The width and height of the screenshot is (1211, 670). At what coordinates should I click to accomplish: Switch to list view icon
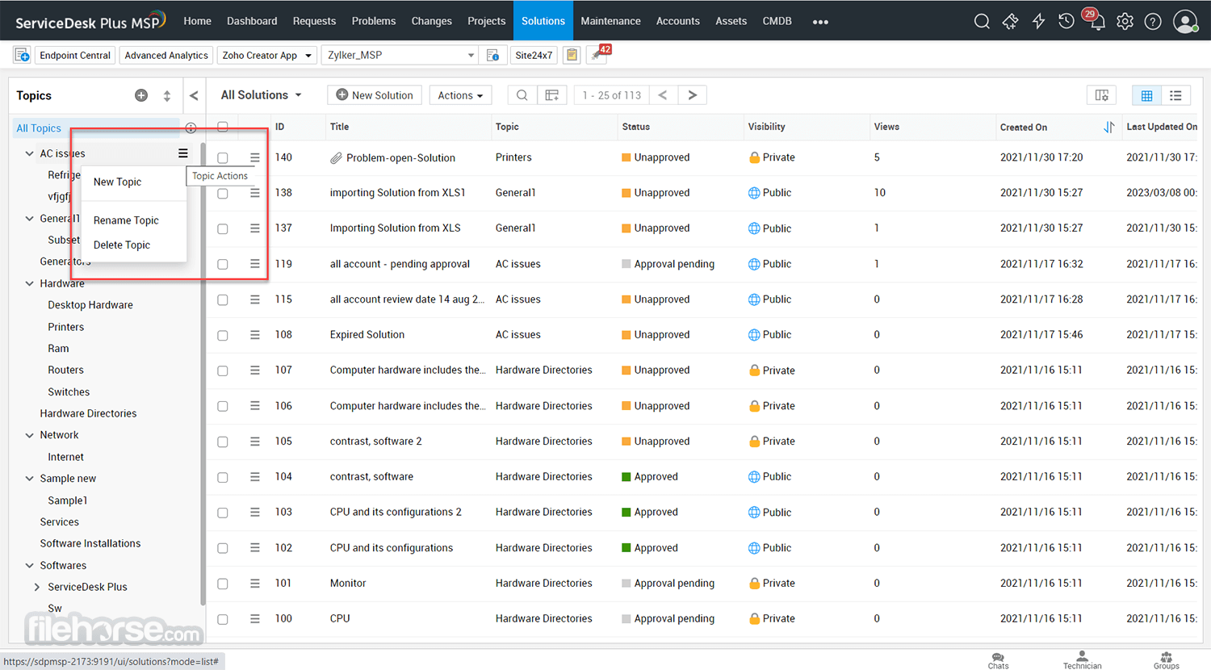click(1175, 95)
